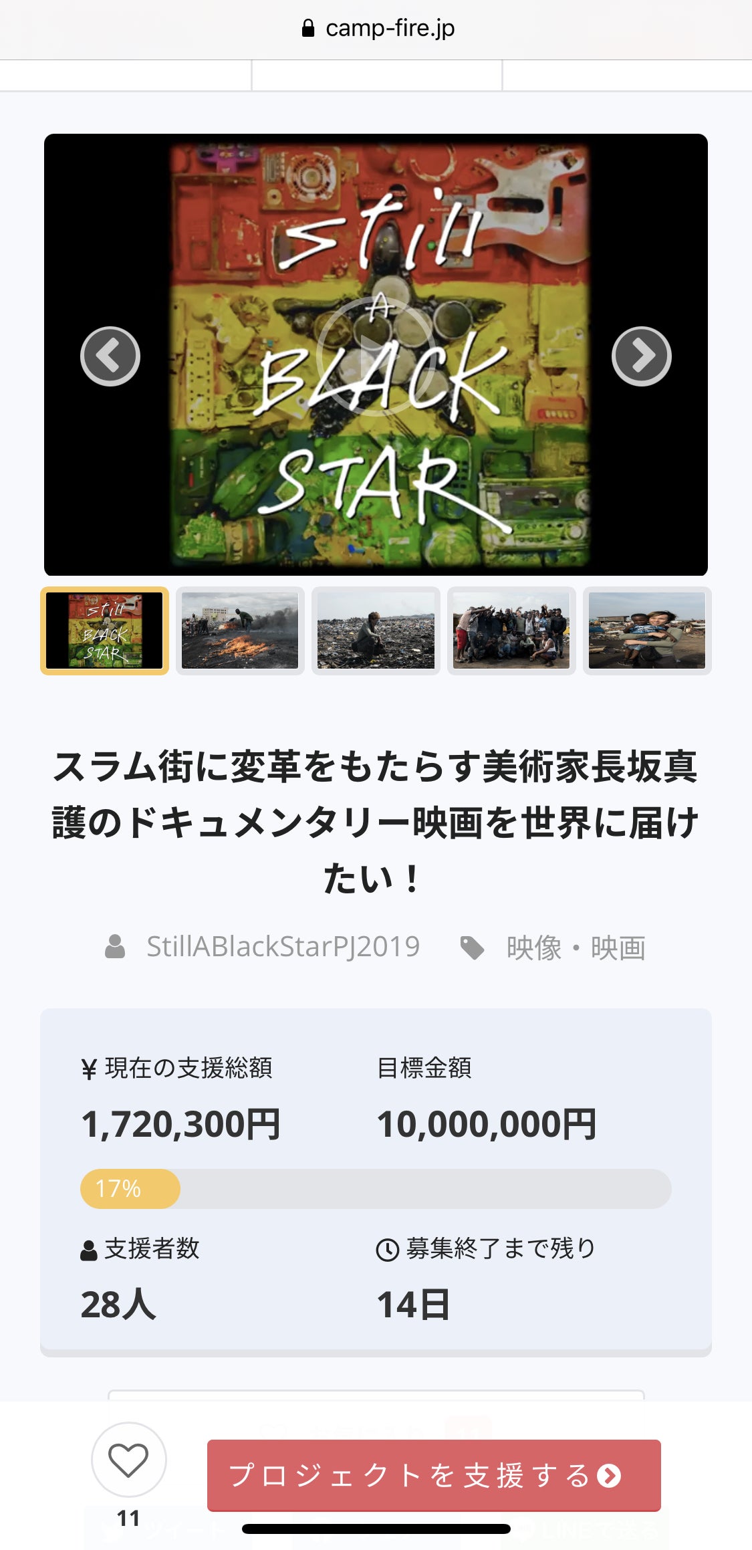Select thumbnail of man hugging child
Viewport: 752px width, 1550px height.
tap(647, 631)
